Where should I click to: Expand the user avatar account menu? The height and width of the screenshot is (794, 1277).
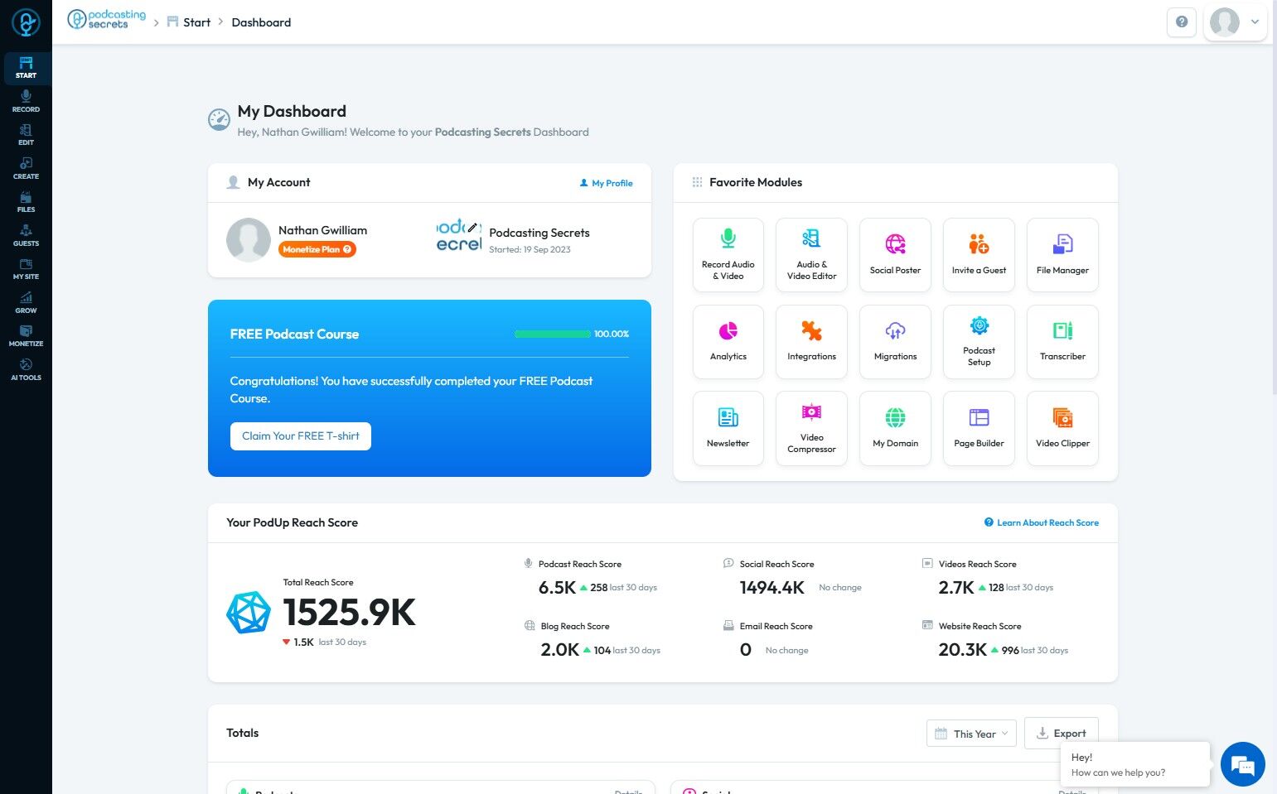point(1235,22)
